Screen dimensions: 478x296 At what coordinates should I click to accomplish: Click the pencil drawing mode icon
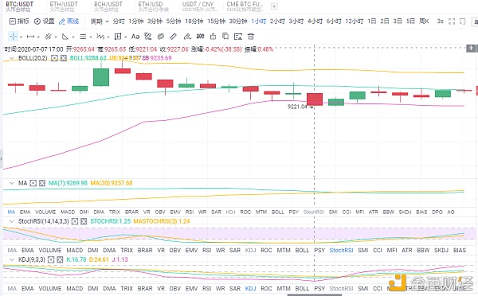pos(187,37)
